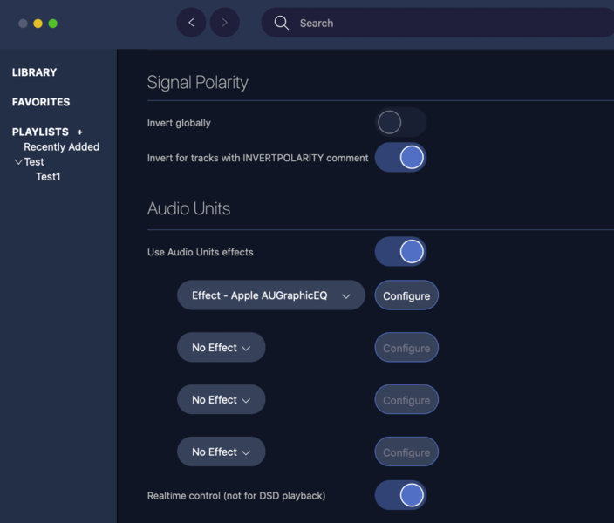Disable Invert for INVERTPOLARITY tracks switch
The image size is (614, 523).
coord(400,158)
